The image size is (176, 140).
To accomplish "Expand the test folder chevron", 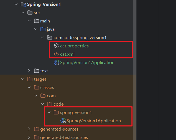I will click(29, 71).
